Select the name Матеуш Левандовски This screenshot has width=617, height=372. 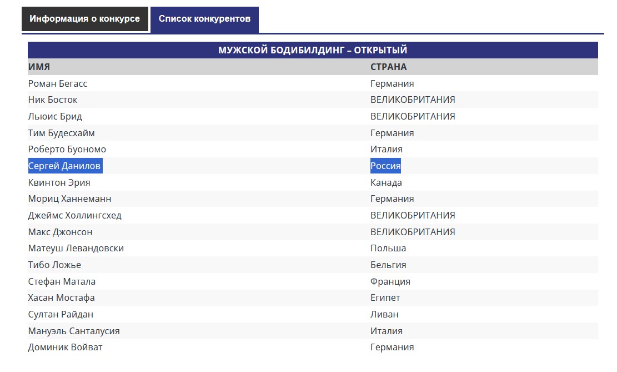click(x=76, y=248)
